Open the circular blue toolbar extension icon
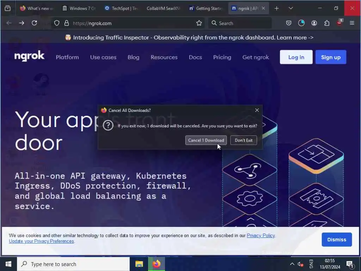The width and height of the screenshot is (361, 271). (301, 23)
